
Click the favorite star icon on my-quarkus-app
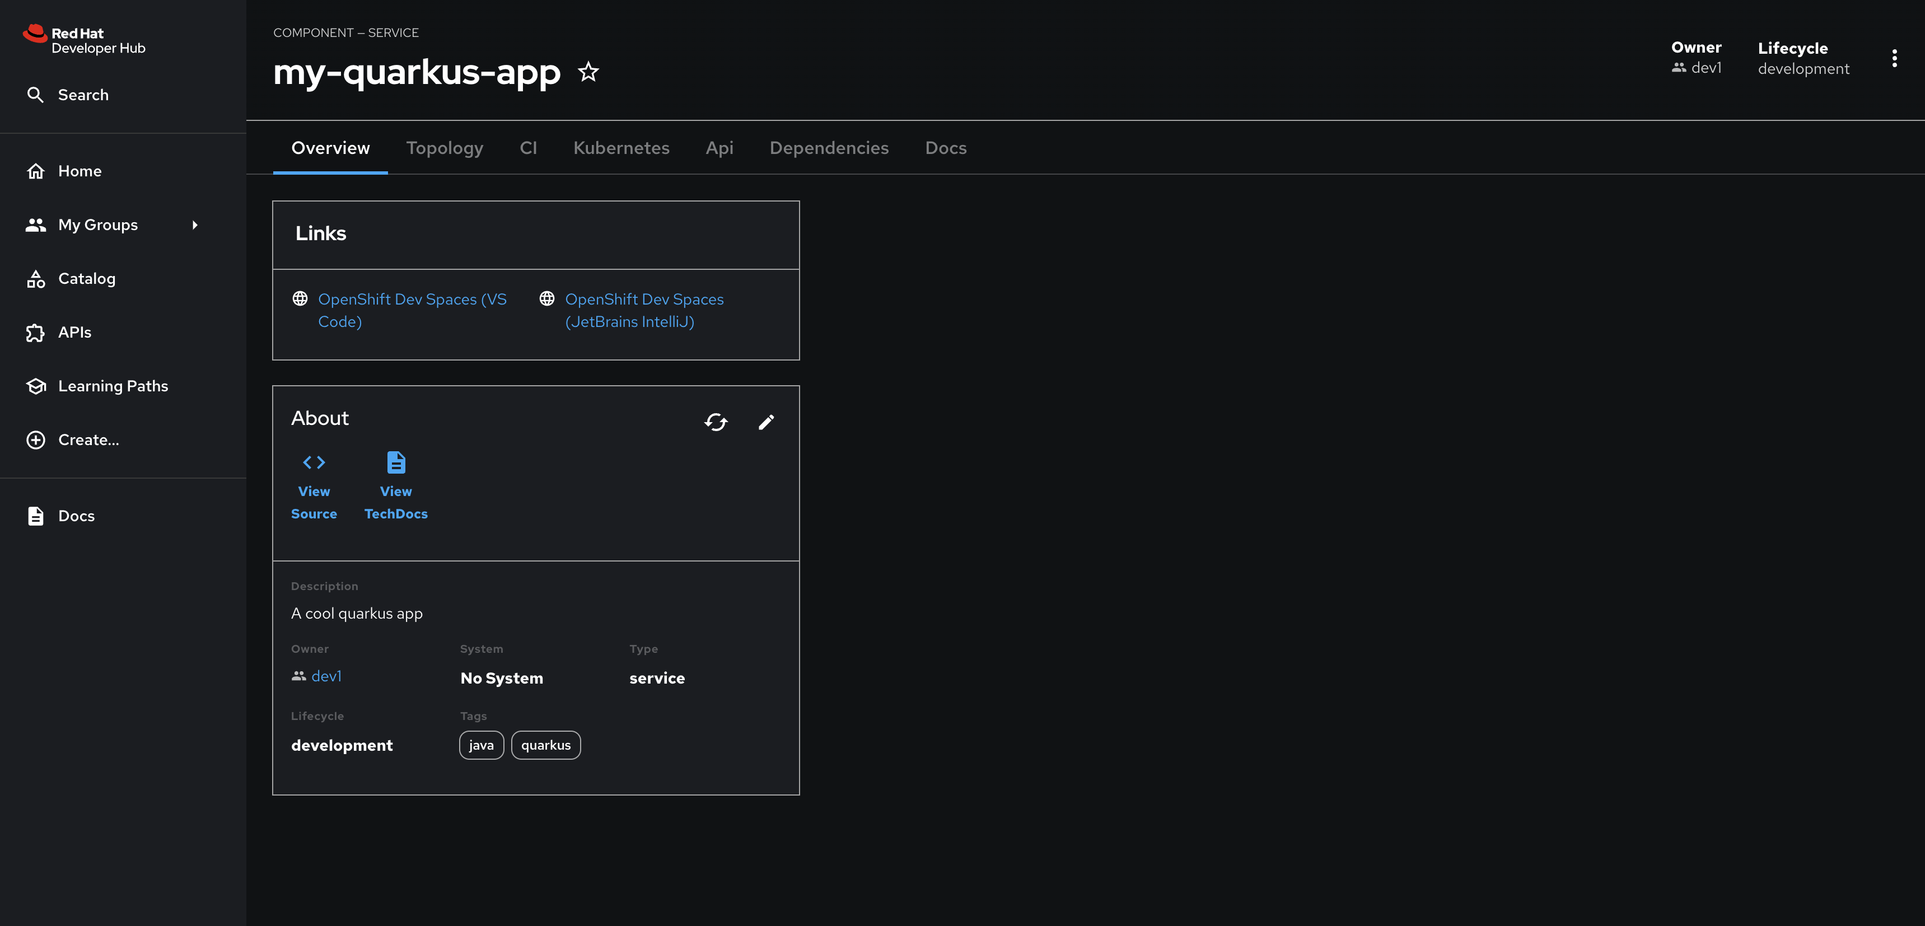pyautogui.click(x=588, y=70)
